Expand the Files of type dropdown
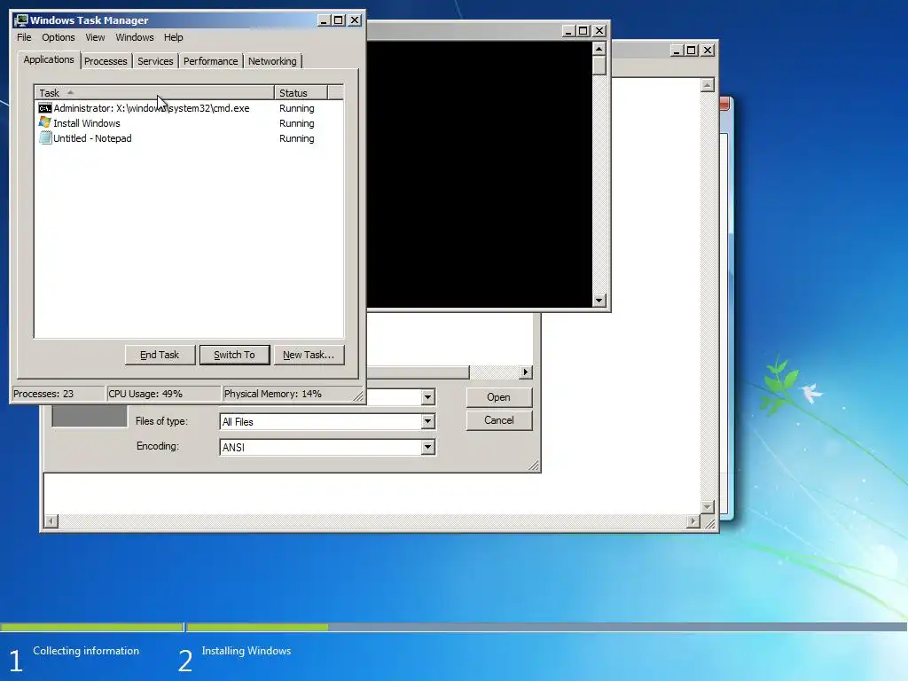This screenshot has height=681, width=908. click(428, 421)
